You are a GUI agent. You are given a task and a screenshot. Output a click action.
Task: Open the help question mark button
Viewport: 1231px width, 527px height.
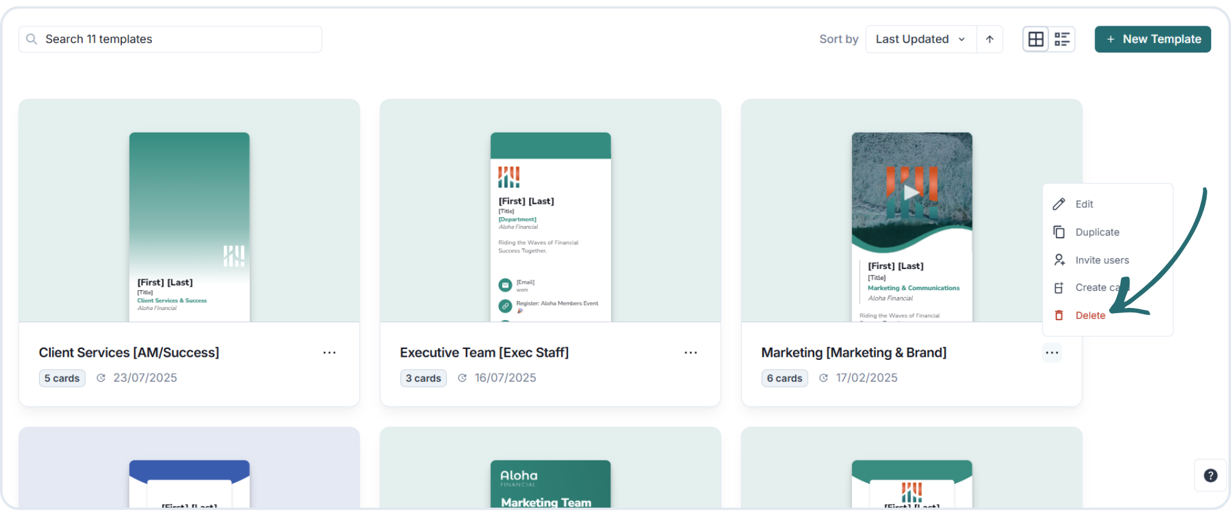tap(1210, 475)
